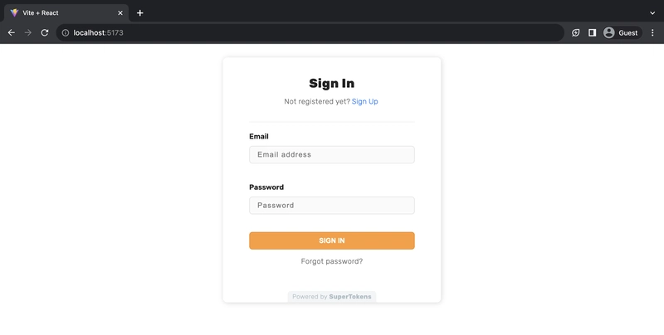This screenshot has height=335, width=664.
Task: Reload the localhost page
Action: [x=45, y=32]
